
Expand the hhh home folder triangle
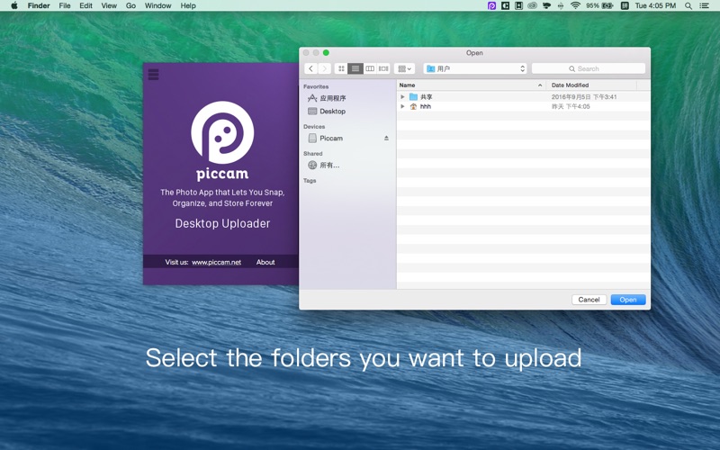402,106
